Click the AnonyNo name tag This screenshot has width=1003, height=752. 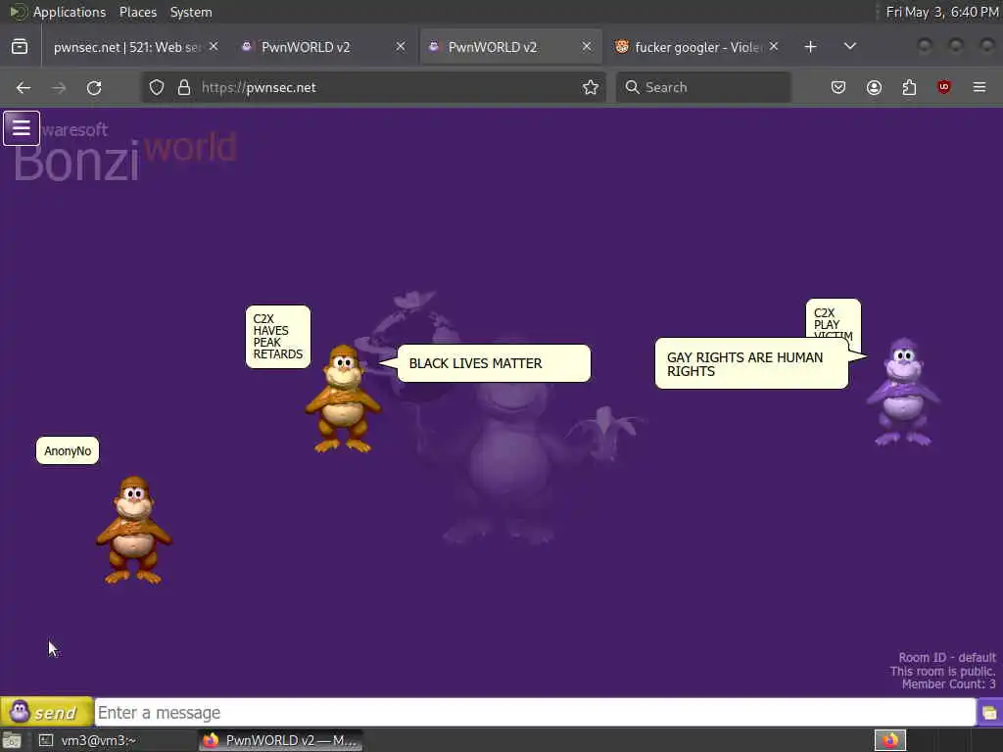[68, 450]
